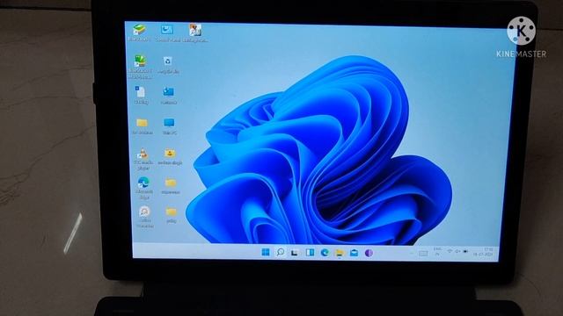
Task: Open the Recycle Bin on desktop
Action: [168, 65]
